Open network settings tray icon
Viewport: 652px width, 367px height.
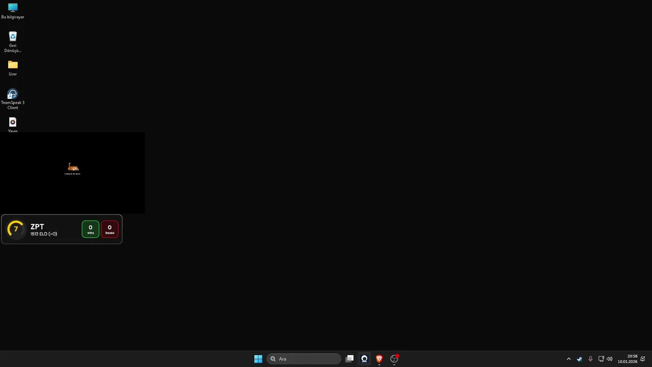click(x=601, y=359)
